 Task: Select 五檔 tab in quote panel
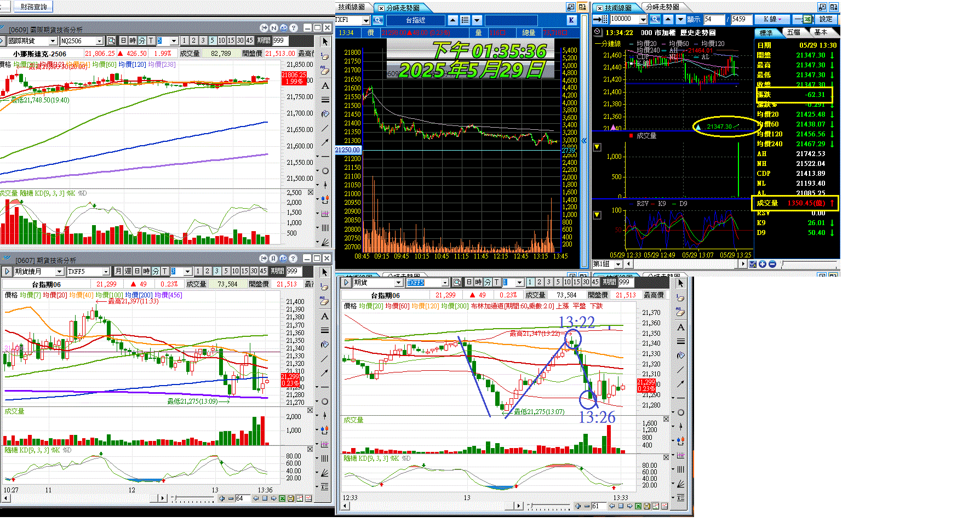793,32
